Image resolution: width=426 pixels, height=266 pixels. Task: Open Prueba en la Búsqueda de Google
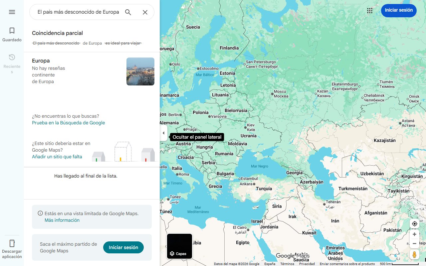click(x=68, y=123)
